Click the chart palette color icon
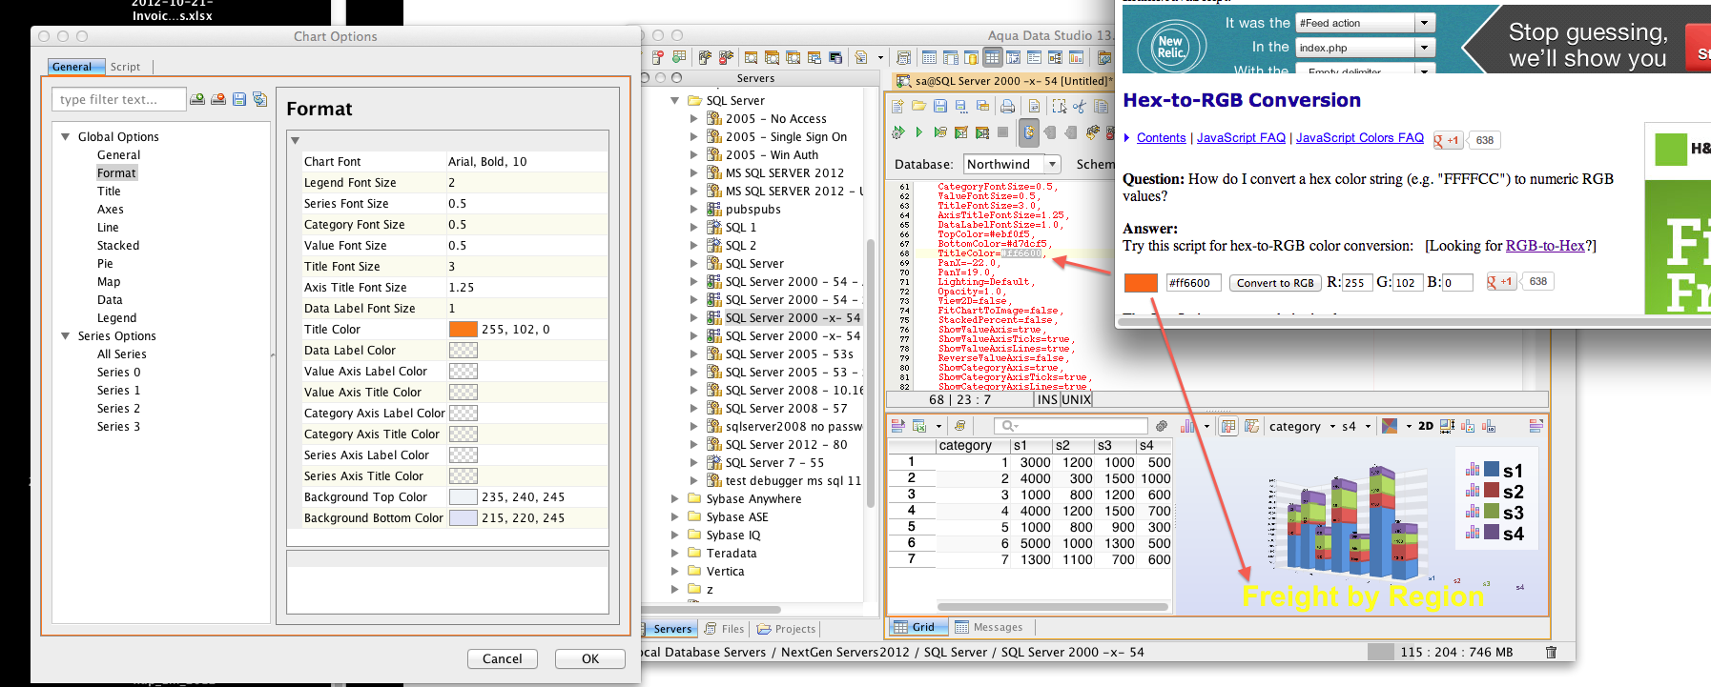This screenshot has height=687, width=1711. tap(1390, 426)
